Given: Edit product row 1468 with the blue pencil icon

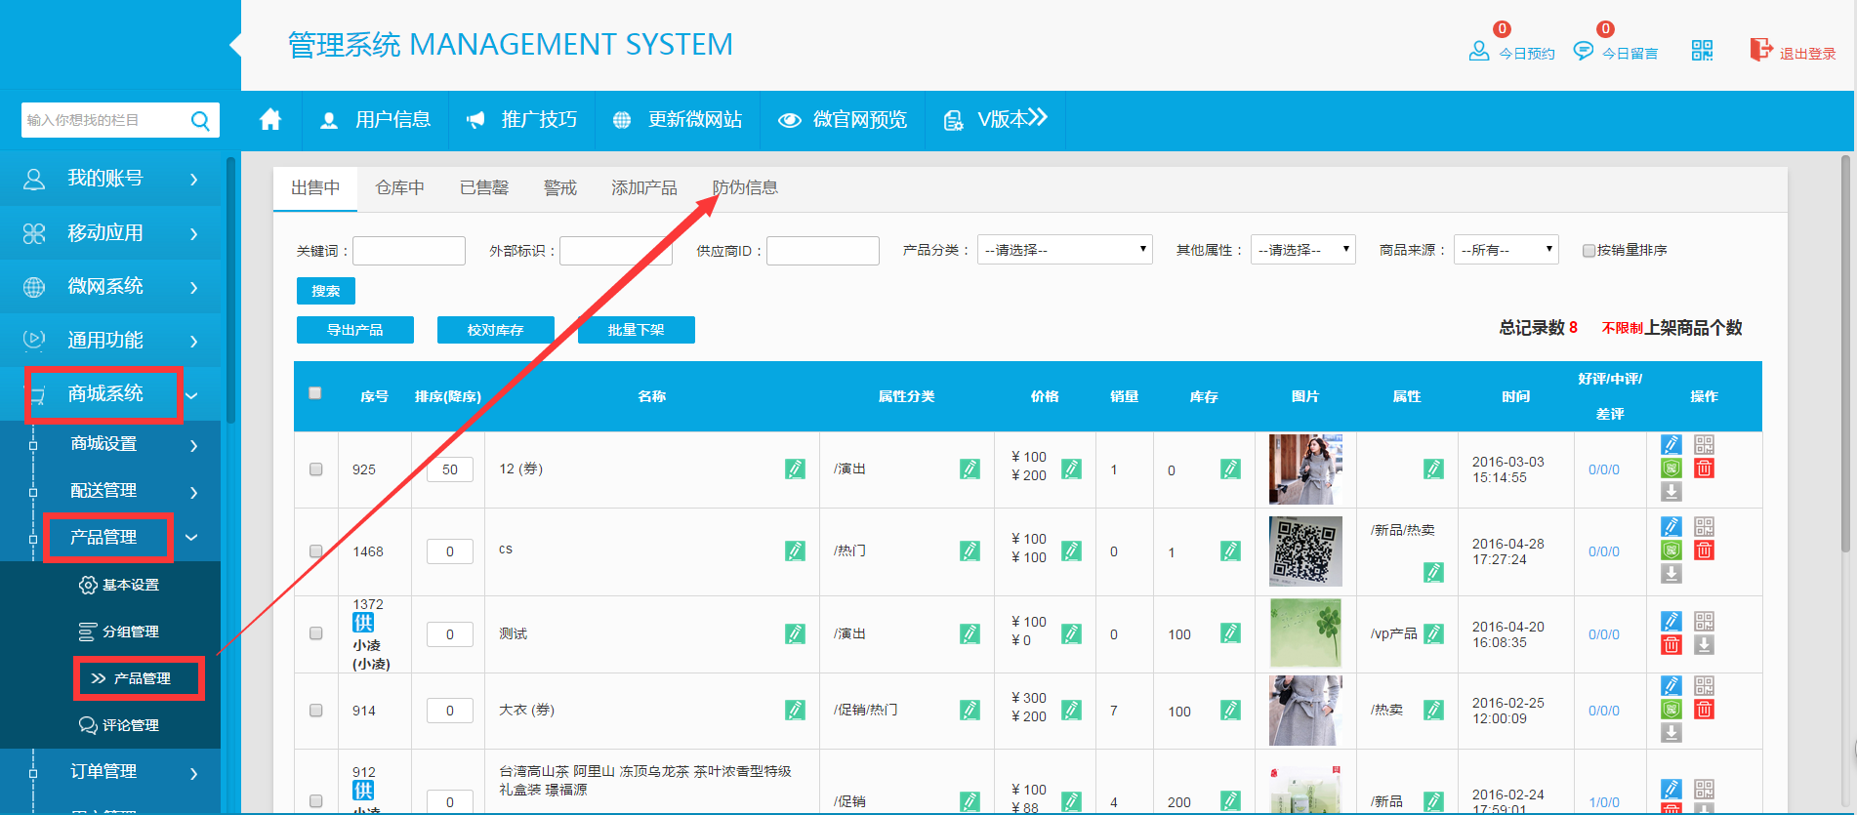Looking at the screenshot, I should [x=1671, y=527].
